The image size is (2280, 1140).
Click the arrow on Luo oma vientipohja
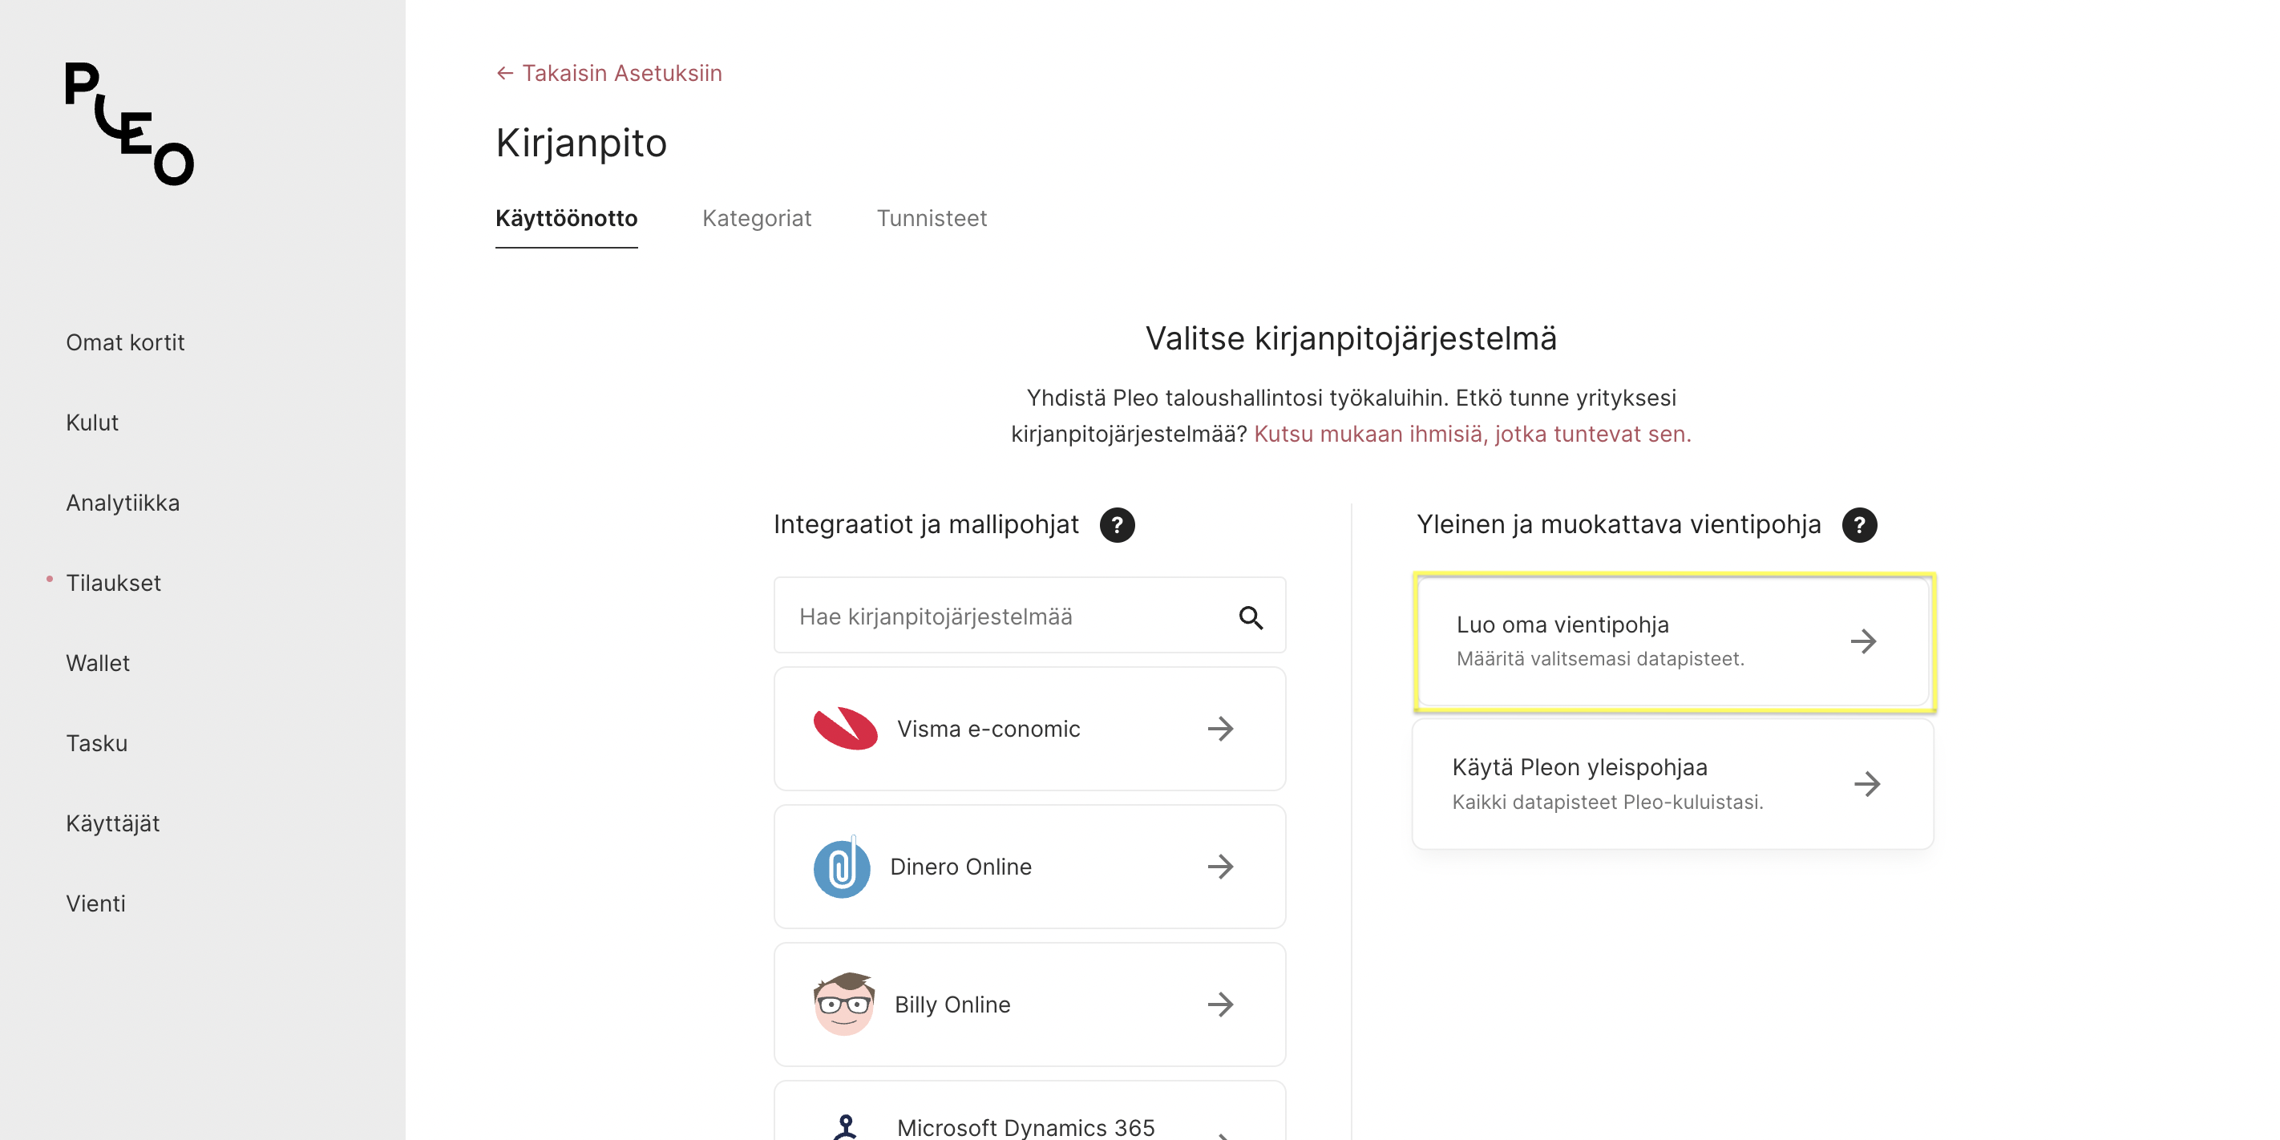(x=1863, y=641)
